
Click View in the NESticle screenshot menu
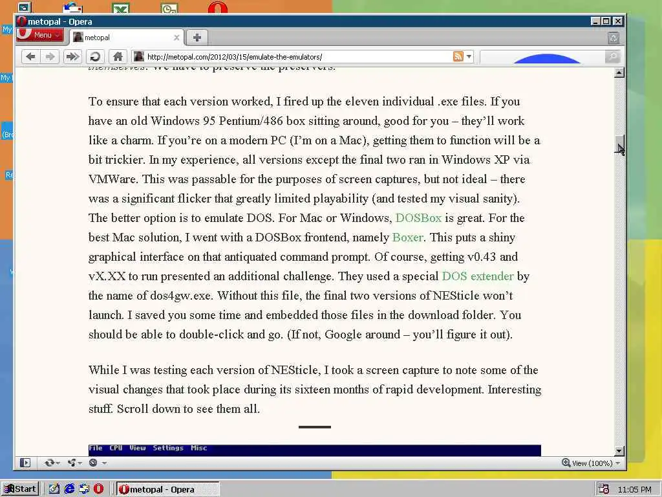[138, 448]
